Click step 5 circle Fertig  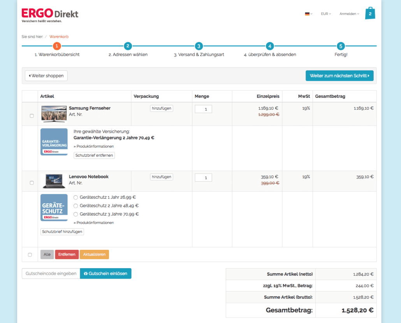pyautogui.click(x=341, y=46)
